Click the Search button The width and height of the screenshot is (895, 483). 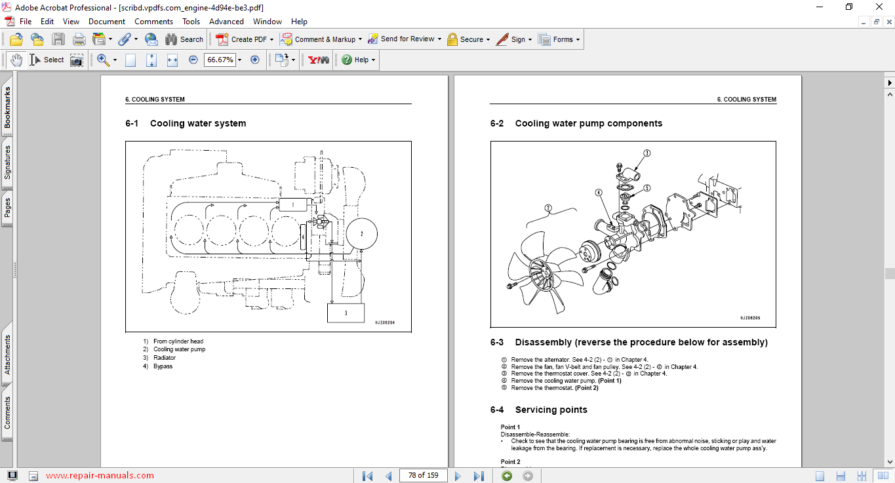[x=184, y=39]
